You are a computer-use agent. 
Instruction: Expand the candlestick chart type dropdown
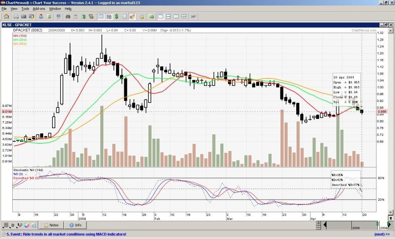coord(20,225)
